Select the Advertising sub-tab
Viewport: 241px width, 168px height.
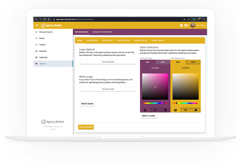pos(92,41)
